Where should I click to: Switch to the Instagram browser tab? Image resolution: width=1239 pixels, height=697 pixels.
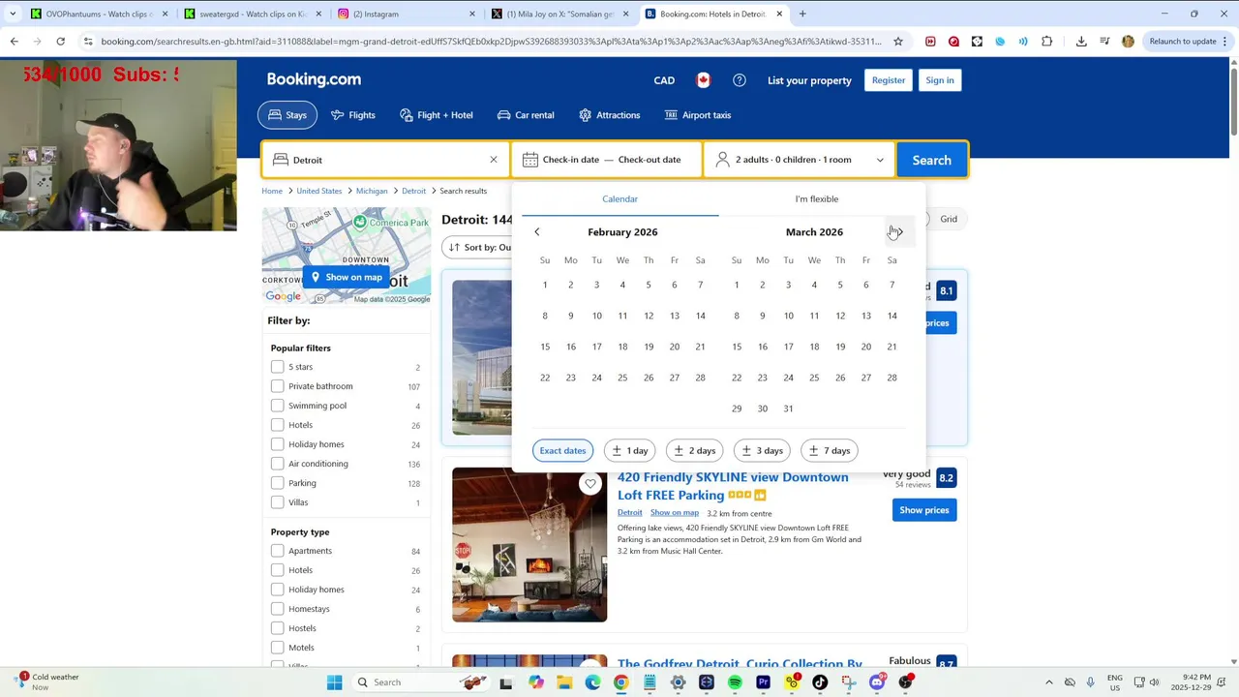pyautogui.click(x=405, y=14)
